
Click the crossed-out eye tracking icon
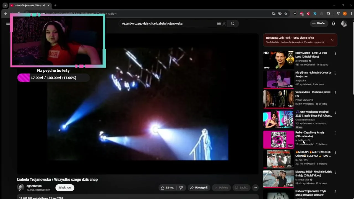pyautogui.click(x=280, y=14)
